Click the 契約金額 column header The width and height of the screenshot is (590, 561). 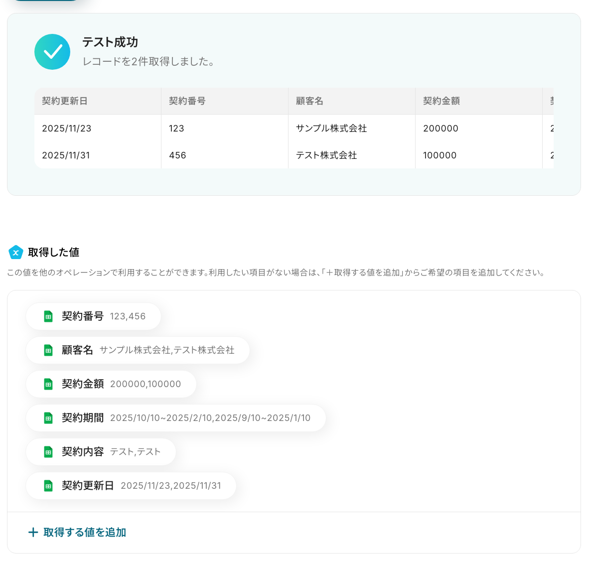pos(478,101)
